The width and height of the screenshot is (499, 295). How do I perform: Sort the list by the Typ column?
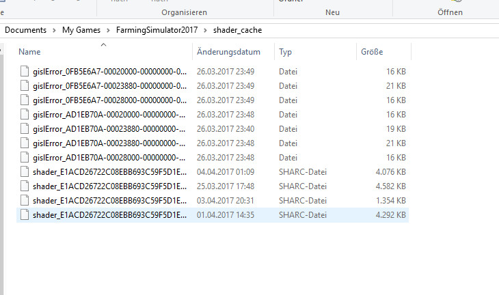[x=285, y=52]
